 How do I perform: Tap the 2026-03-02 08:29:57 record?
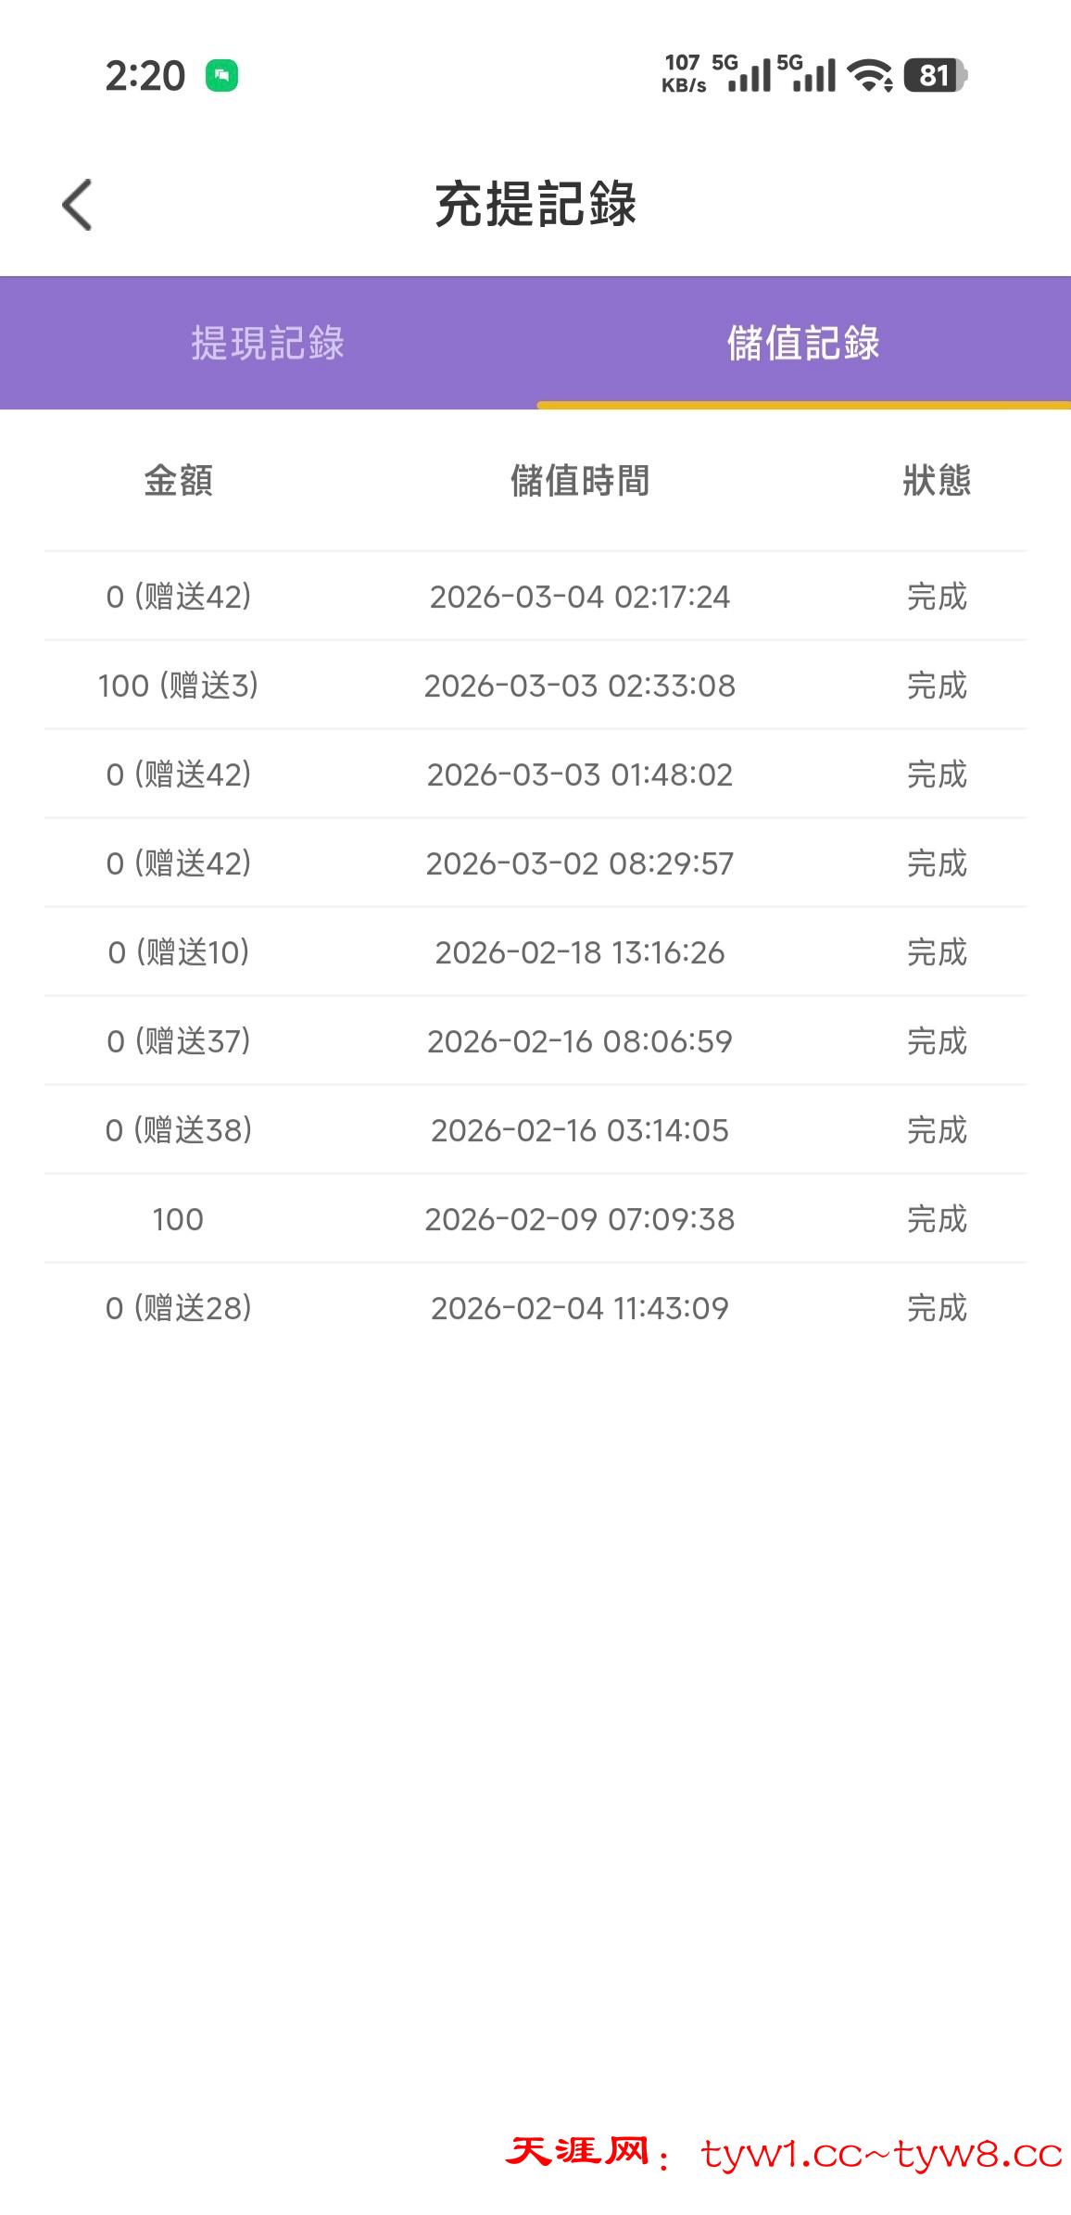coord(580,863)
